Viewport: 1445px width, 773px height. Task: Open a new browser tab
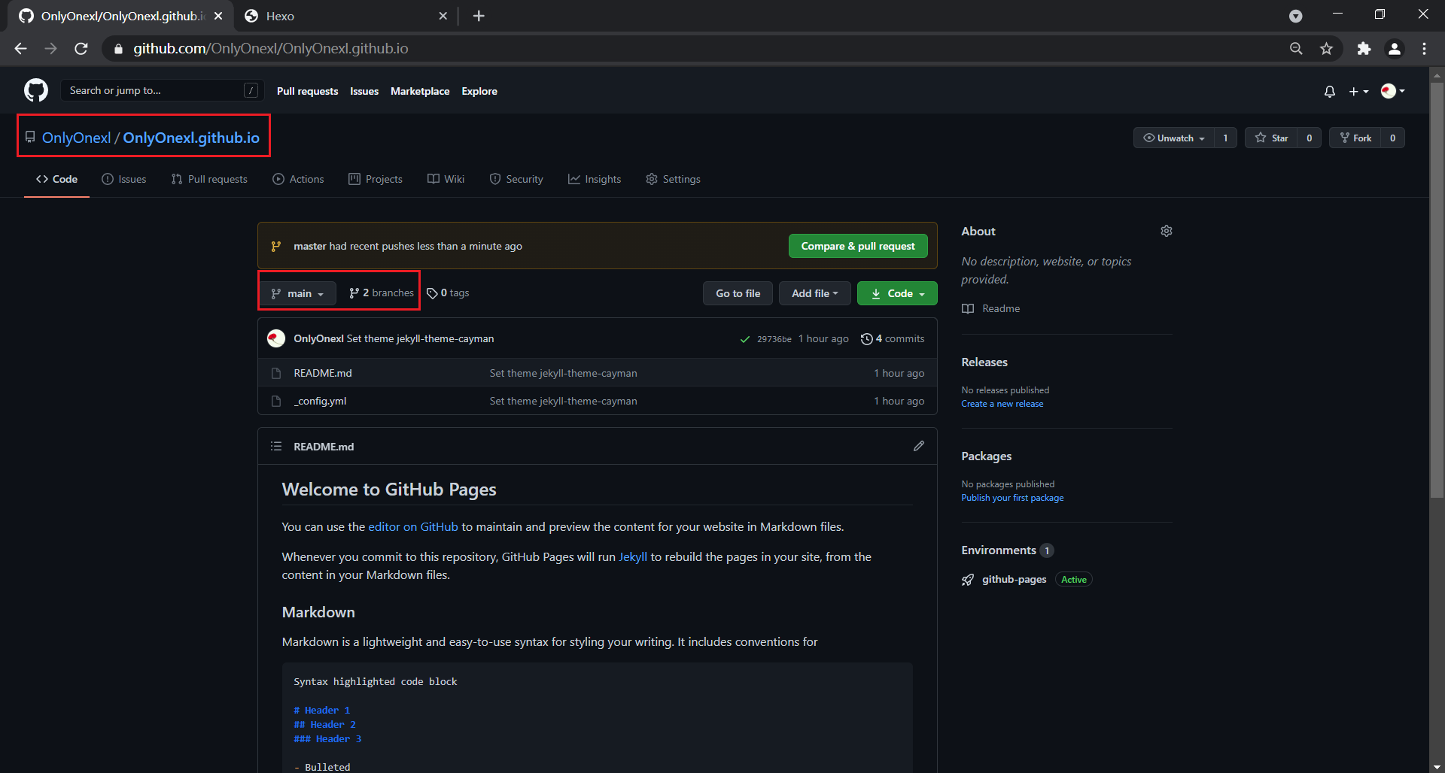click(x=479, y=16)
